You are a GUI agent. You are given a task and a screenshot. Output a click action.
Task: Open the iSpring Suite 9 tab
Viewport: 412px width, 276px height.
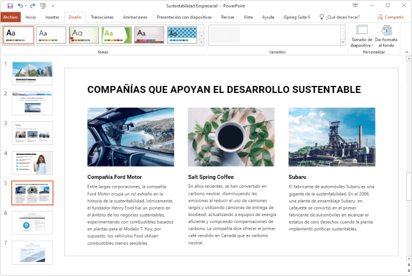pos(297,17)
